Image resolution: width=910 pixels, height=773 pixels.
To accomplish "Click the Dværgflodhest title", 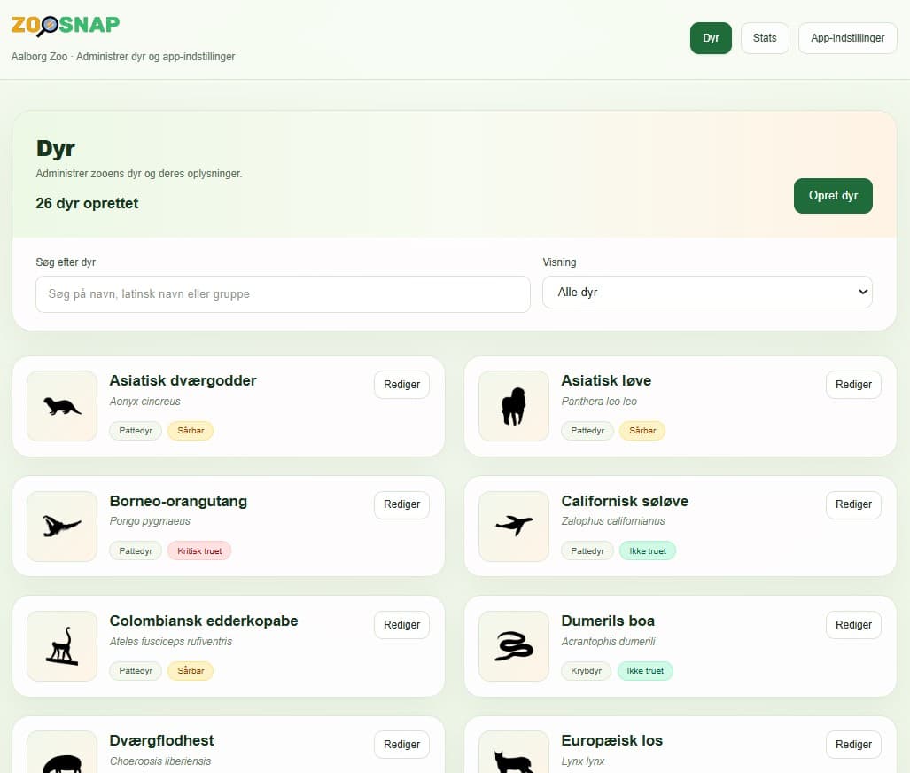I will (x=161, y=740).
